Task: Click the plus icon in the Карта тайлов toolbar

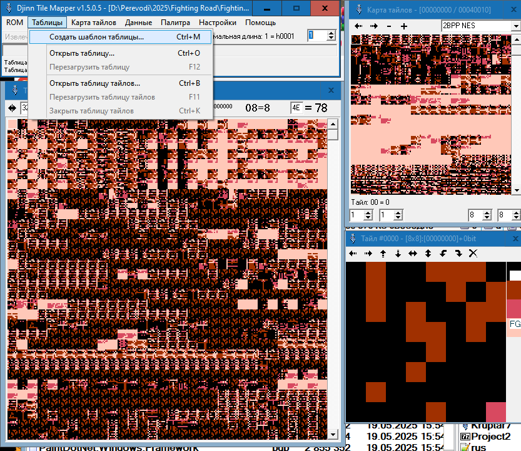Action: pos(403,26)
